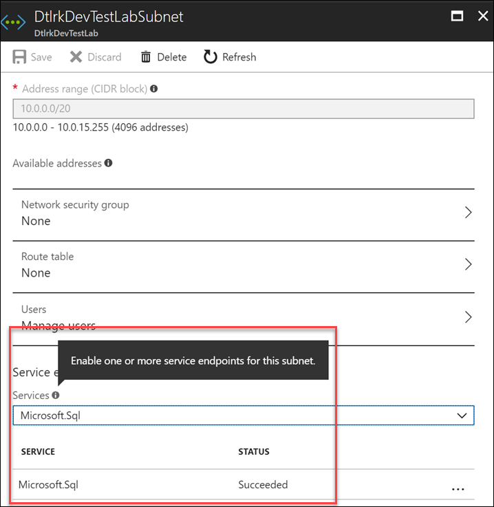The image size is (494, 507).
Task: Click the Refresh circular arrow icon
Action: pyautogui.click(x=211, y=57)
